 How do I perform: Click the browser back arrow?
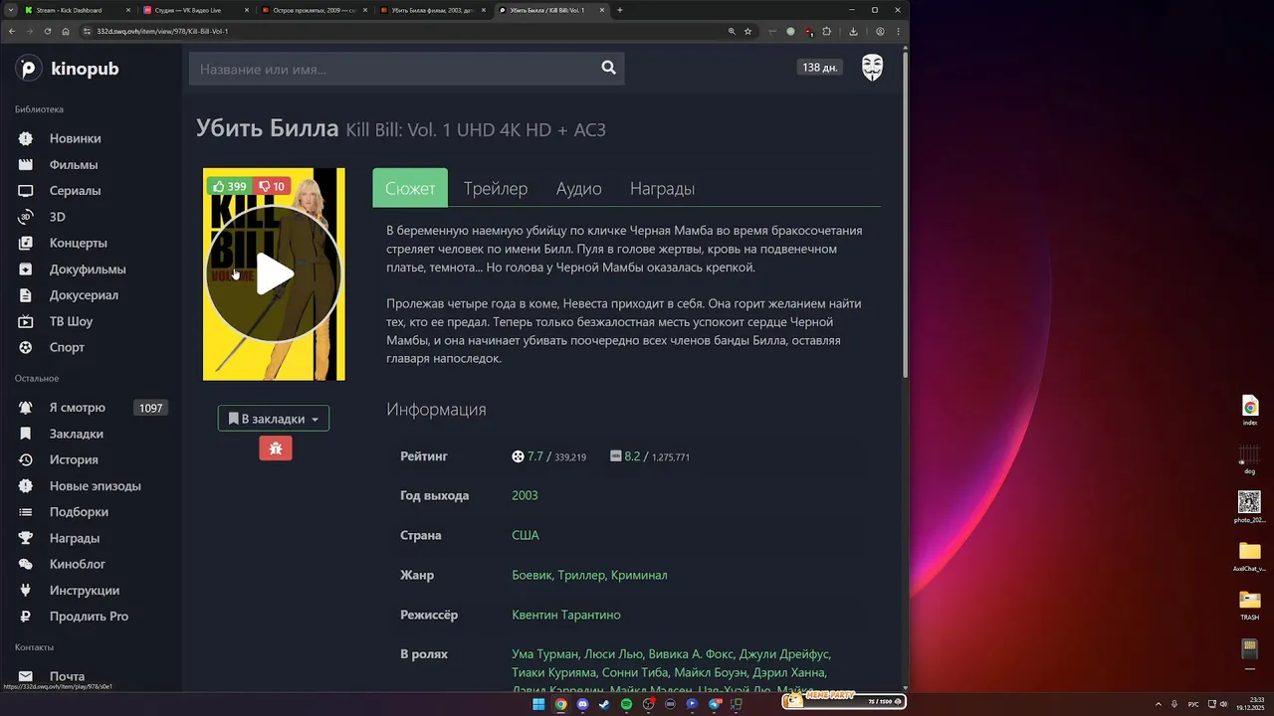12,31
